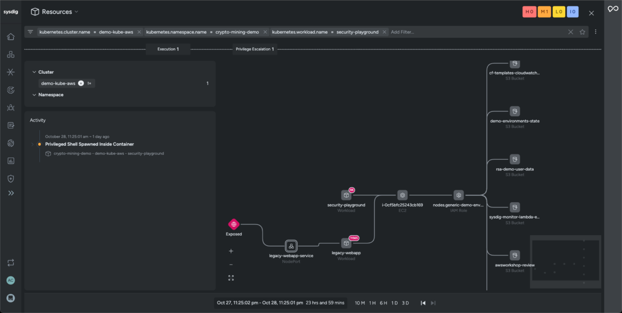Toggle the equals operator on demo-kube-aws
The height and width of the screenshot is (313, 622).
click(x=81, y=83)
